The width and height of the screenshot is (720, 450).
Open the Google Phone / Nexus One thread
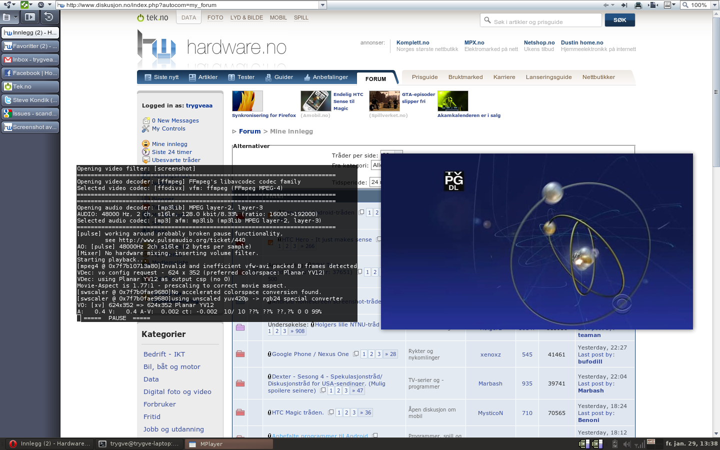pyautogui.click(x=310, y=354)
